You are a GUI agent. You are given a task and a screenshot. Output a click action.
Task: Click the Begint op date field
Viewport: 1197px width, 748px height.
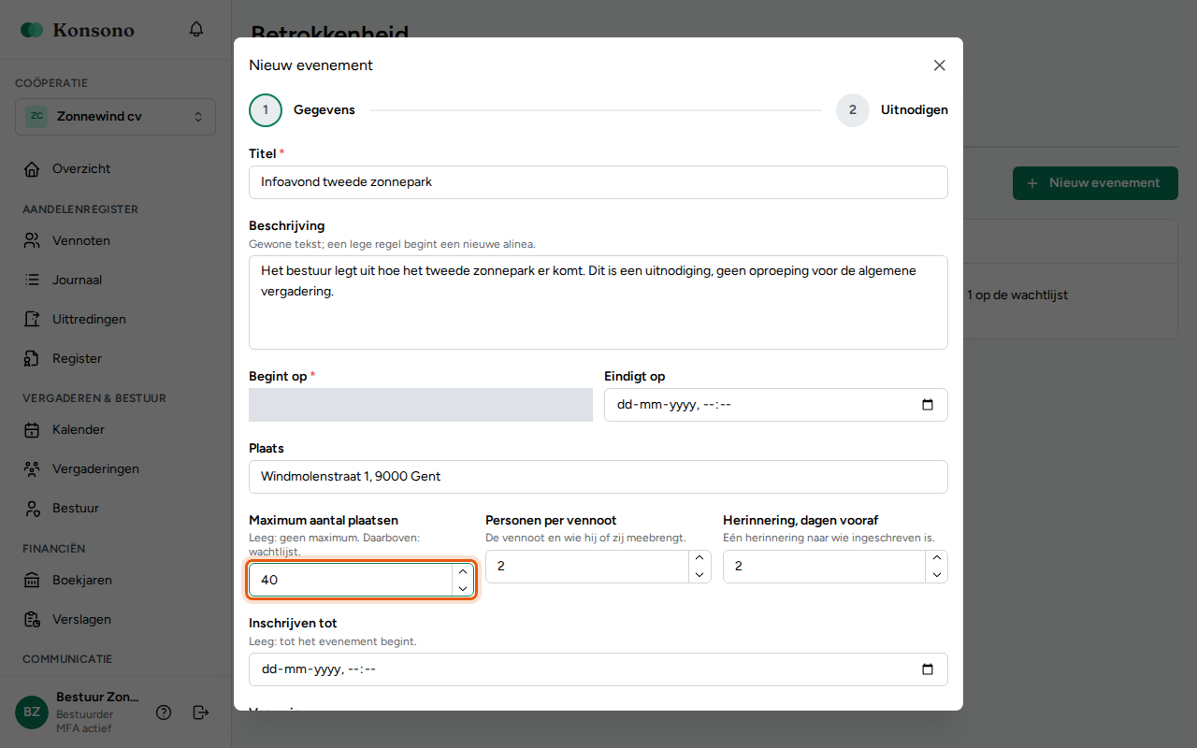tap(421, 405)
